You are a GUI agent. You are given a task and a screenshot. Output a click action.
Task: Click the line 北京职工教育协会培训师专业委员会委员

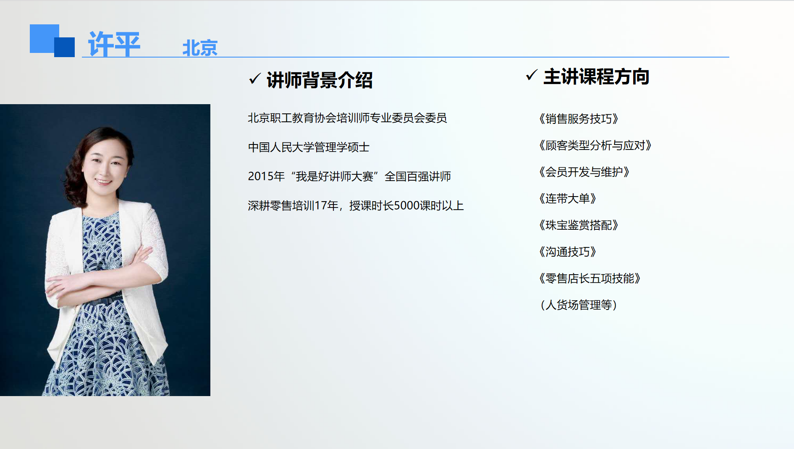point(347,118)
